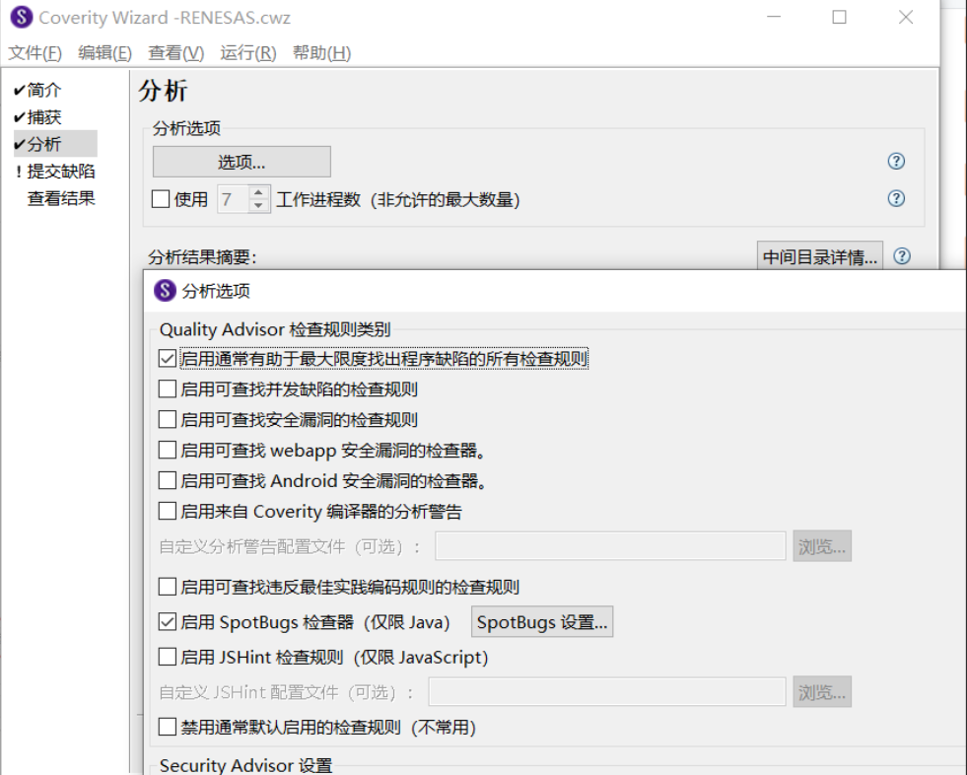The height and width of the screenshot is (775, 967).
Task: Click the Security Advisor 设置 heading
Action: (245, 765)
